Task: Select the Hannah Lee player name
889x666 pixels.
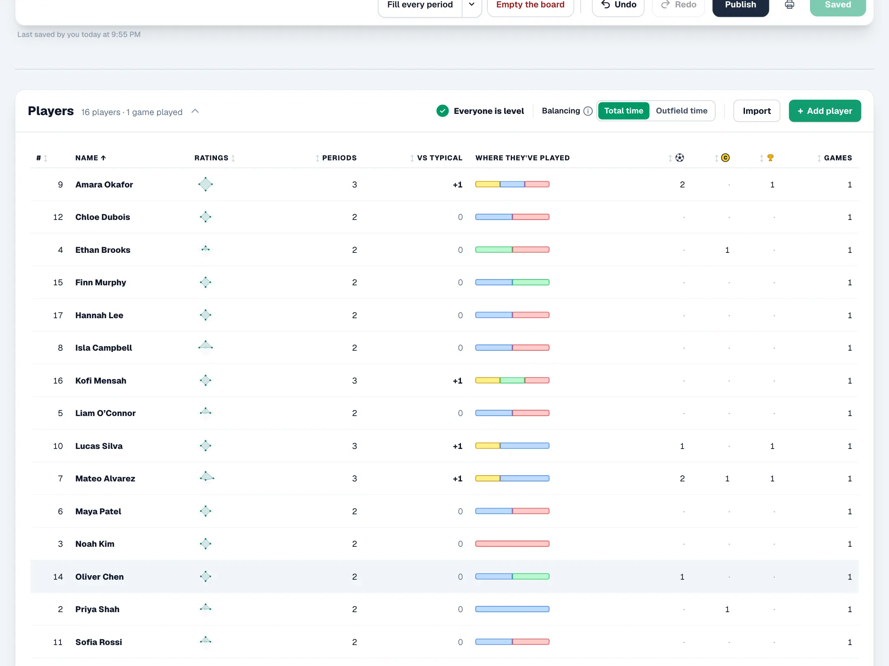Action: click(x=99, y=315)
